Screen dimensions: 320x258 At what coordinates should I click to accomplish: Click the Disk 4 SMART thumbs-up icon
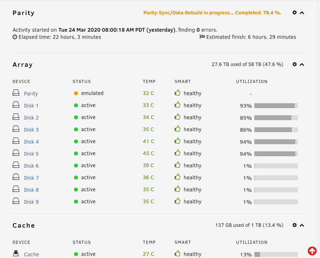[177, 141]
